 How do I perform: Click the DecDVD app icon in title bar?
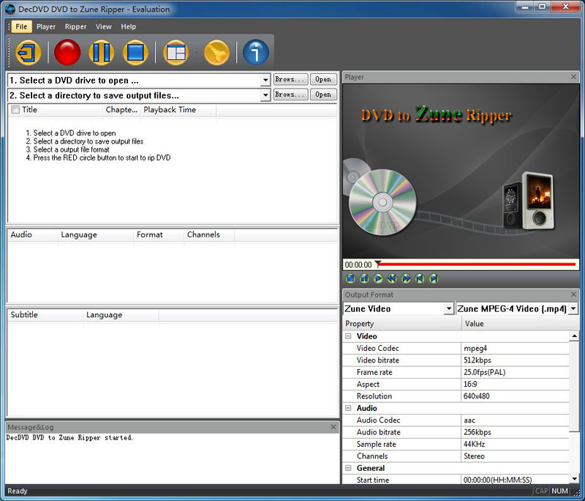[10, 10]
